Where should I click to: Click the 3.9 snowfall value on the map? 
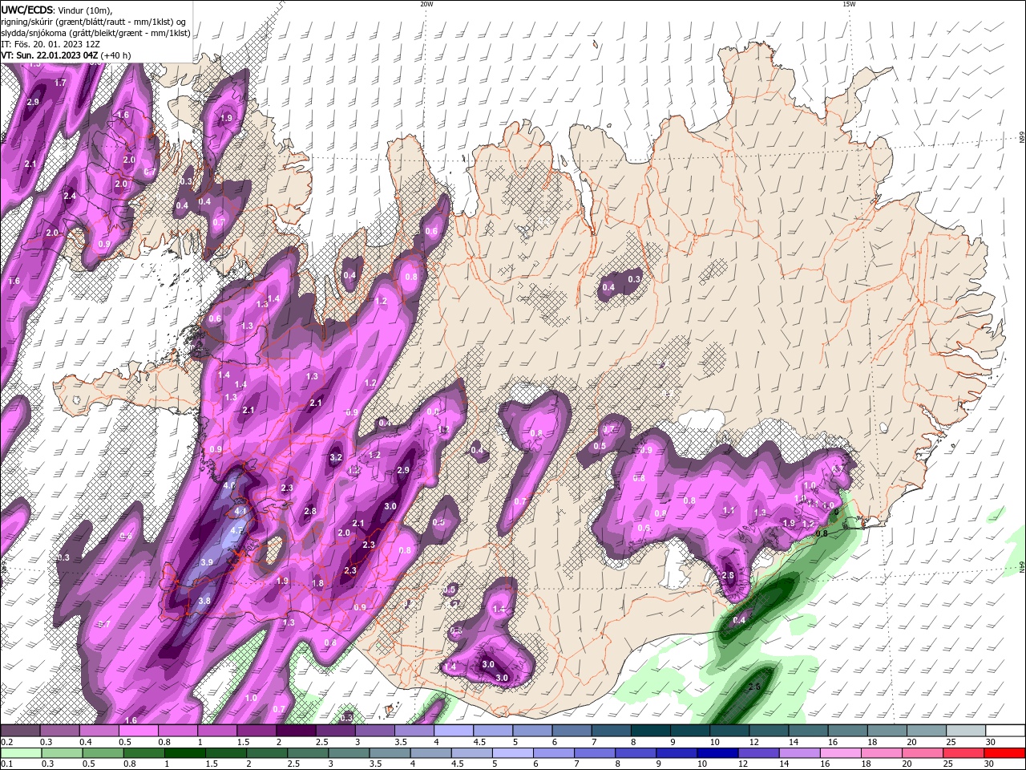click(206, 562)
